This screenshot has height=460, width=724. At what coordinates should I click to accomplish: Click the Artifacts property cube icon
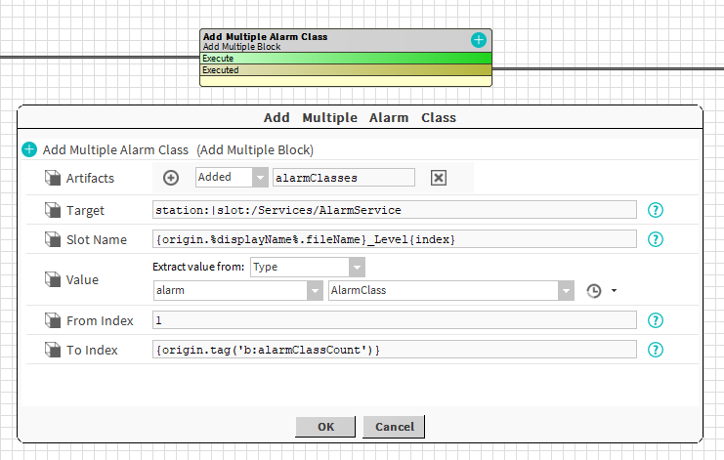click(x=53, y=178)
